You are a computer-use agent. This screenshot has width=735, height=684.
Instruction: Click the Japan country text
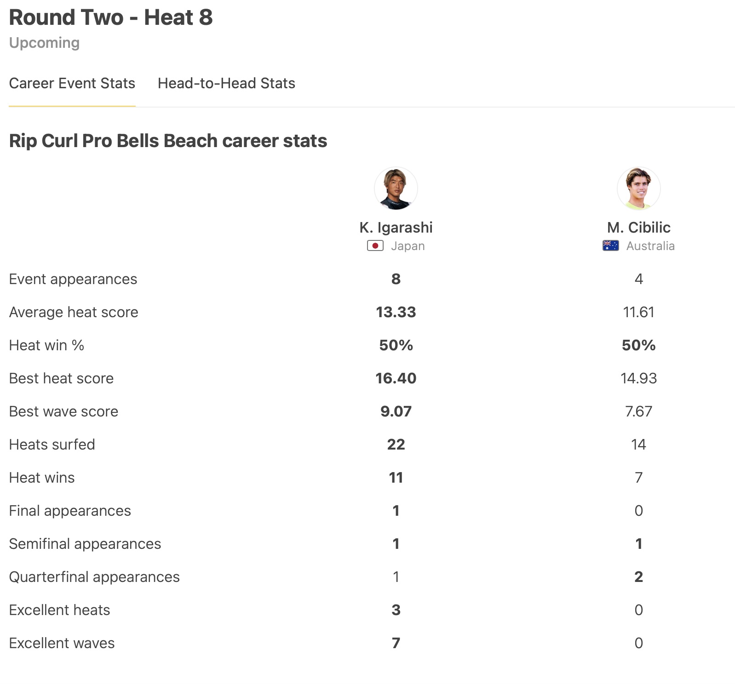408,246
